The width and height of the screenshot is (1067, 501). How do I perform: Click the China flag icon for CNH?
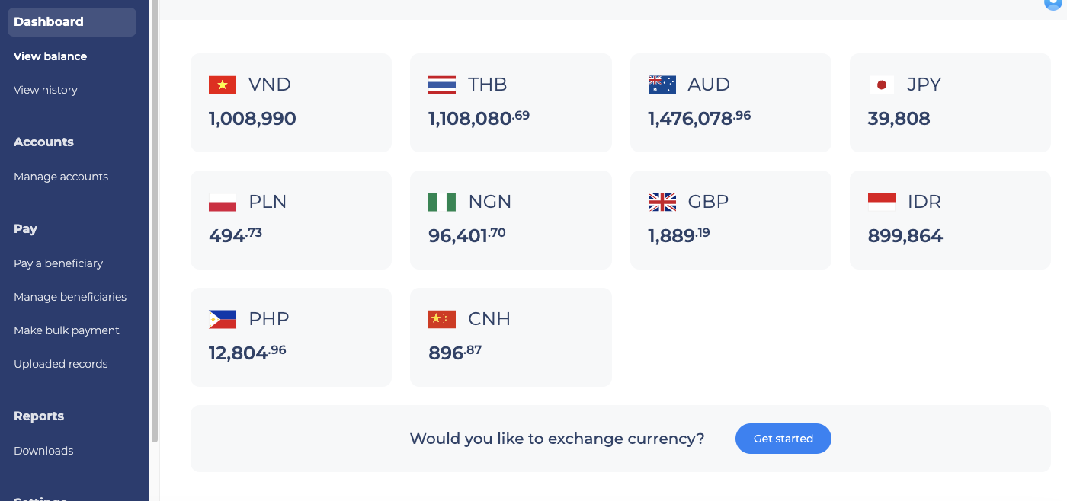coord(442,319)
